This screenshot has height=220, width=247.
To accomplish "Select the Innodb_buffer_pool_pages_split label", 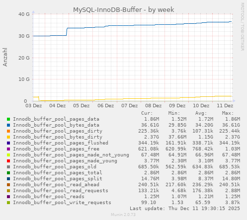I will click(58, 179).
